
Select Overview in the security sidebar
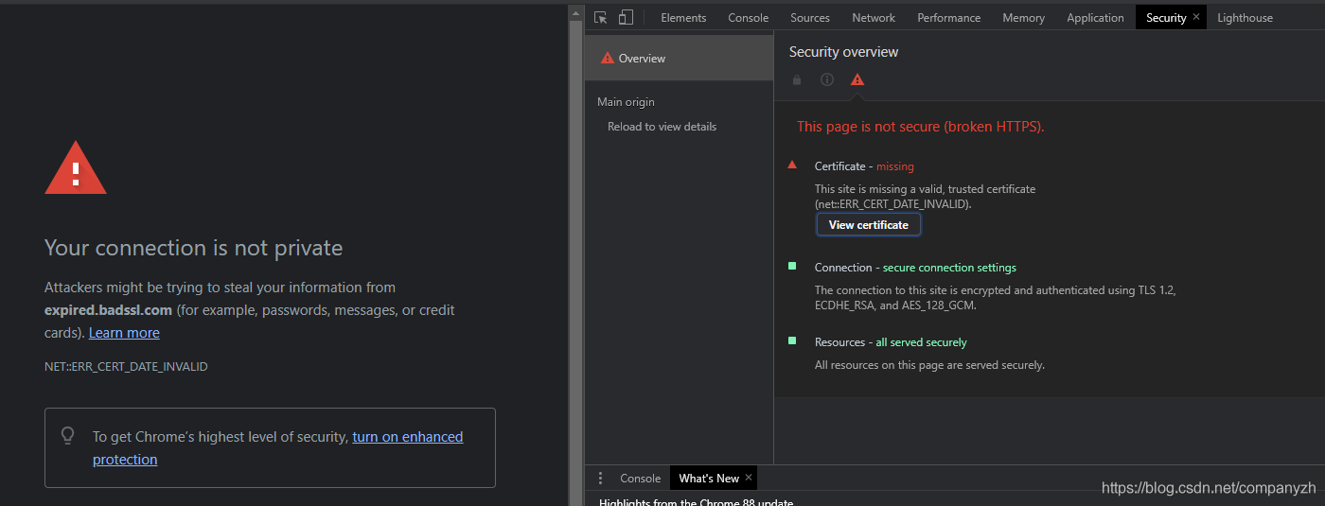pyautogui.click(x=642, y=59)
